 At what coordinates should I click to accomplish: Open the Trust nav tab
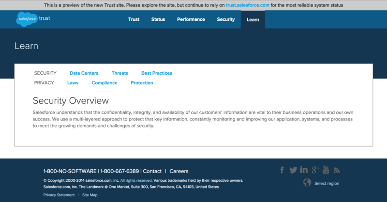(x=134, y=19)
